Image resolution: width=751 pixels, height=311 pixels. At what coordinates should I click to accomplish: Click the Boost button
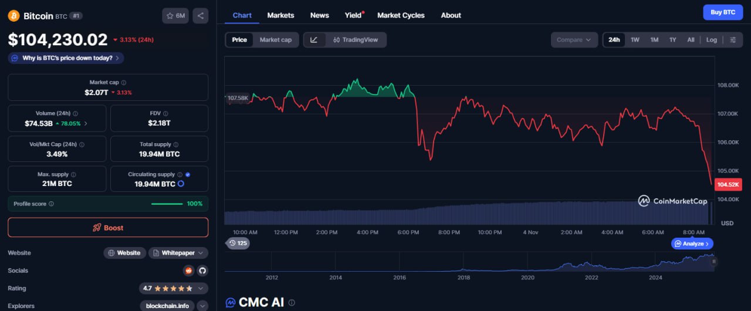(x=108, y=228)
